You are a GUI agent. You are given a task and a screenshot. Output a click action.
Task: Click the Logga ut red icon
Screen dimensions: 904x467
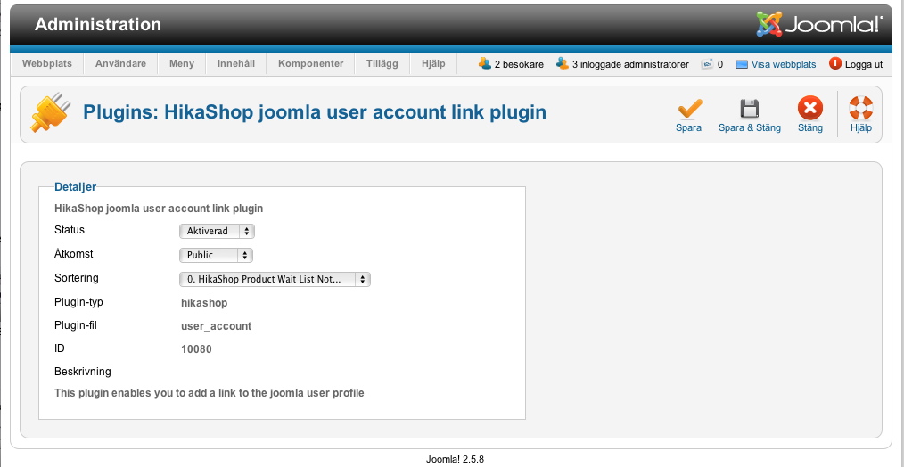(x=835, y=63)
